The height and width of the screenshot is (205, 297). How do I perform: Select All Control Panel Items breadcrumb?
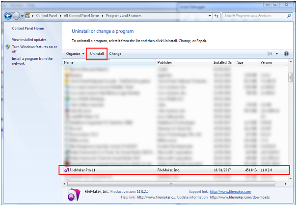click(81, 16)
